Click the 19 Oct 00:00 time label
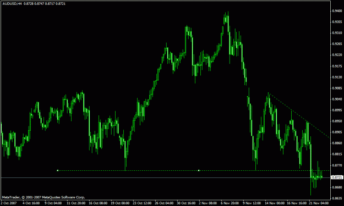344x206 pixels. click(120, 203)
